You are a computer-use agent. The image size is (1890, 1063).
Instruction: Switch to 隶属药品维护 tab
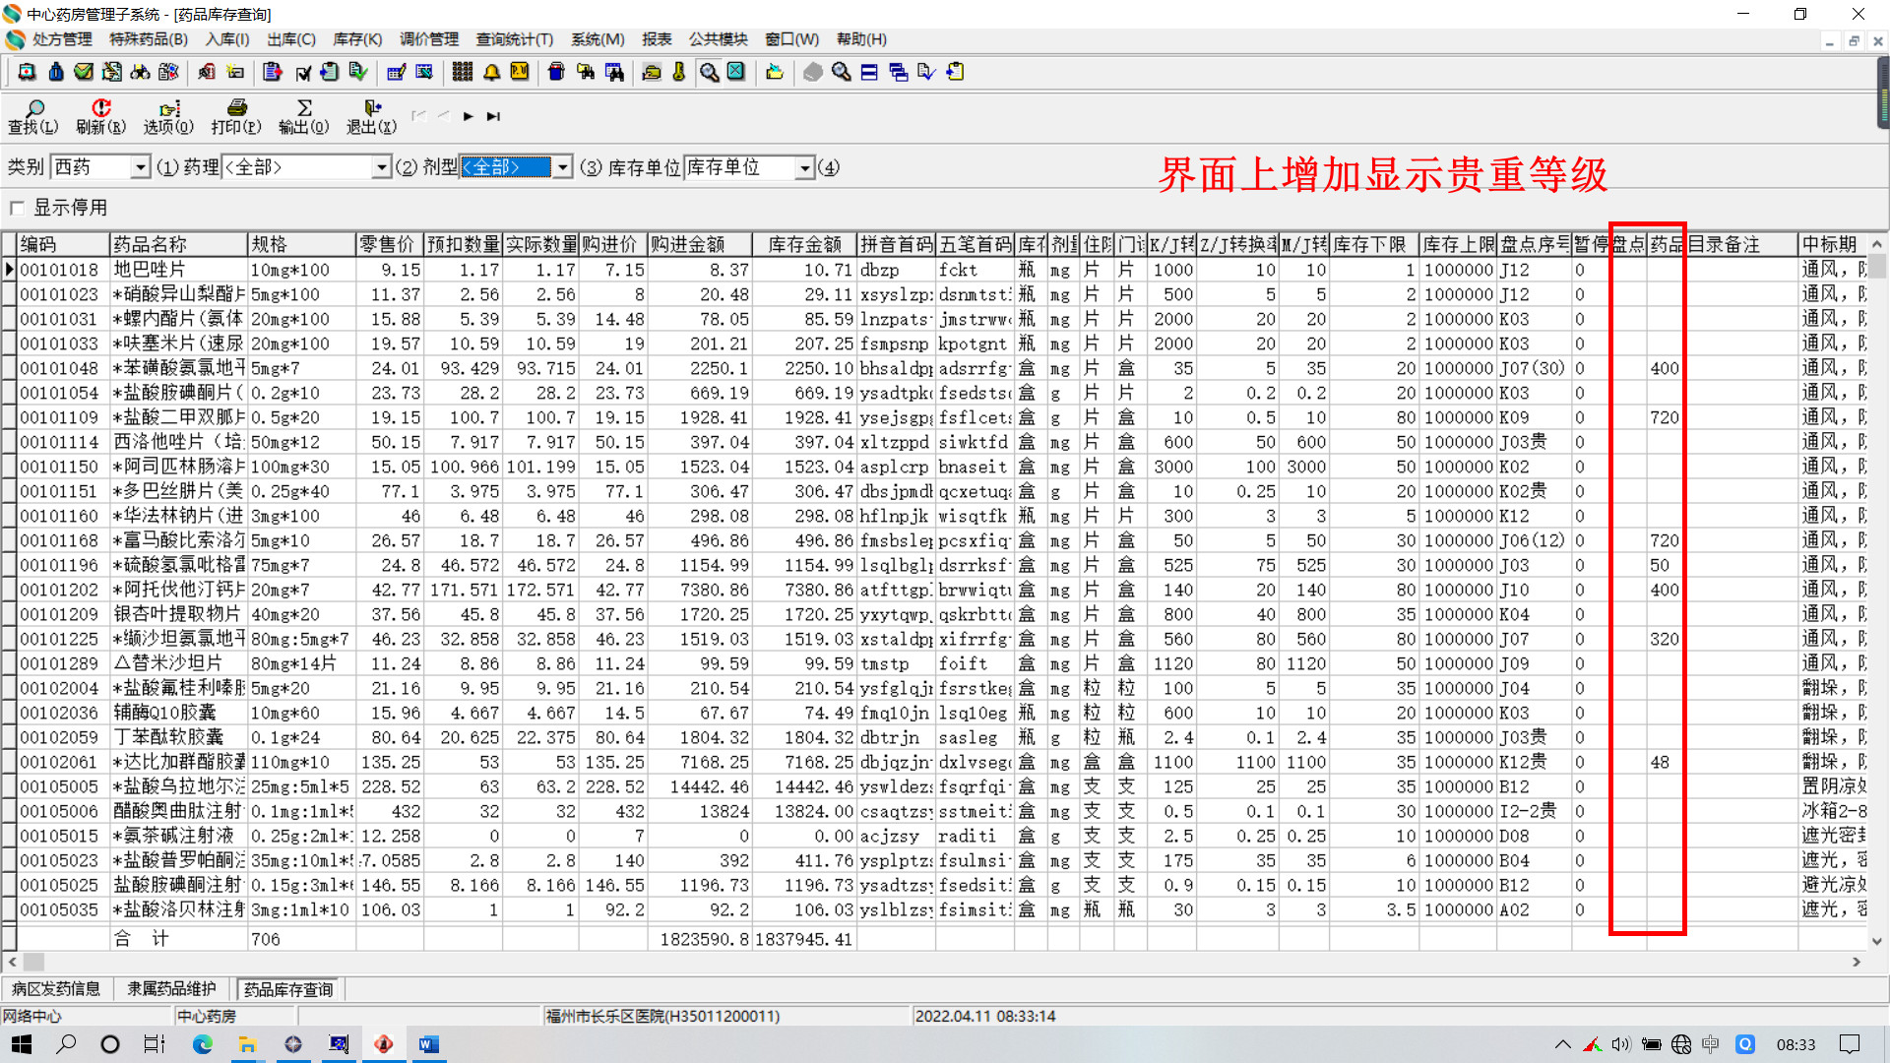[x=171, y=989]
